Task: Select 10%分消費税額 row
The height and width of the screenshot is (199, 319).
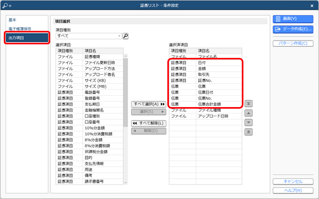Action: 90,134
